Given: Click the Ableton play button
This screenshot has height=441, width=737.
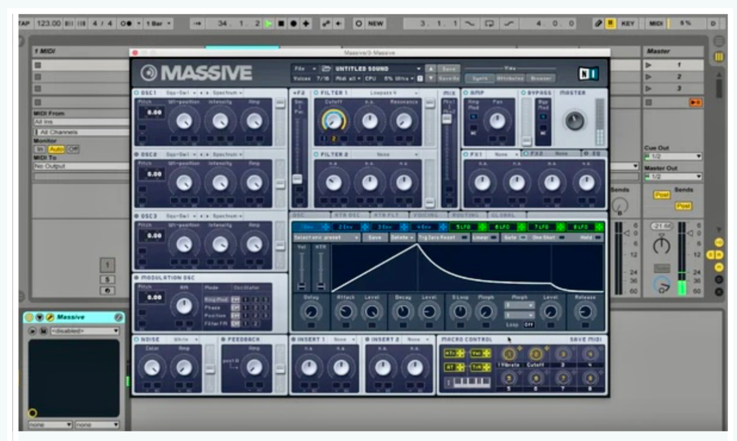Looking at the screenshot, I should tap(269, 23).
